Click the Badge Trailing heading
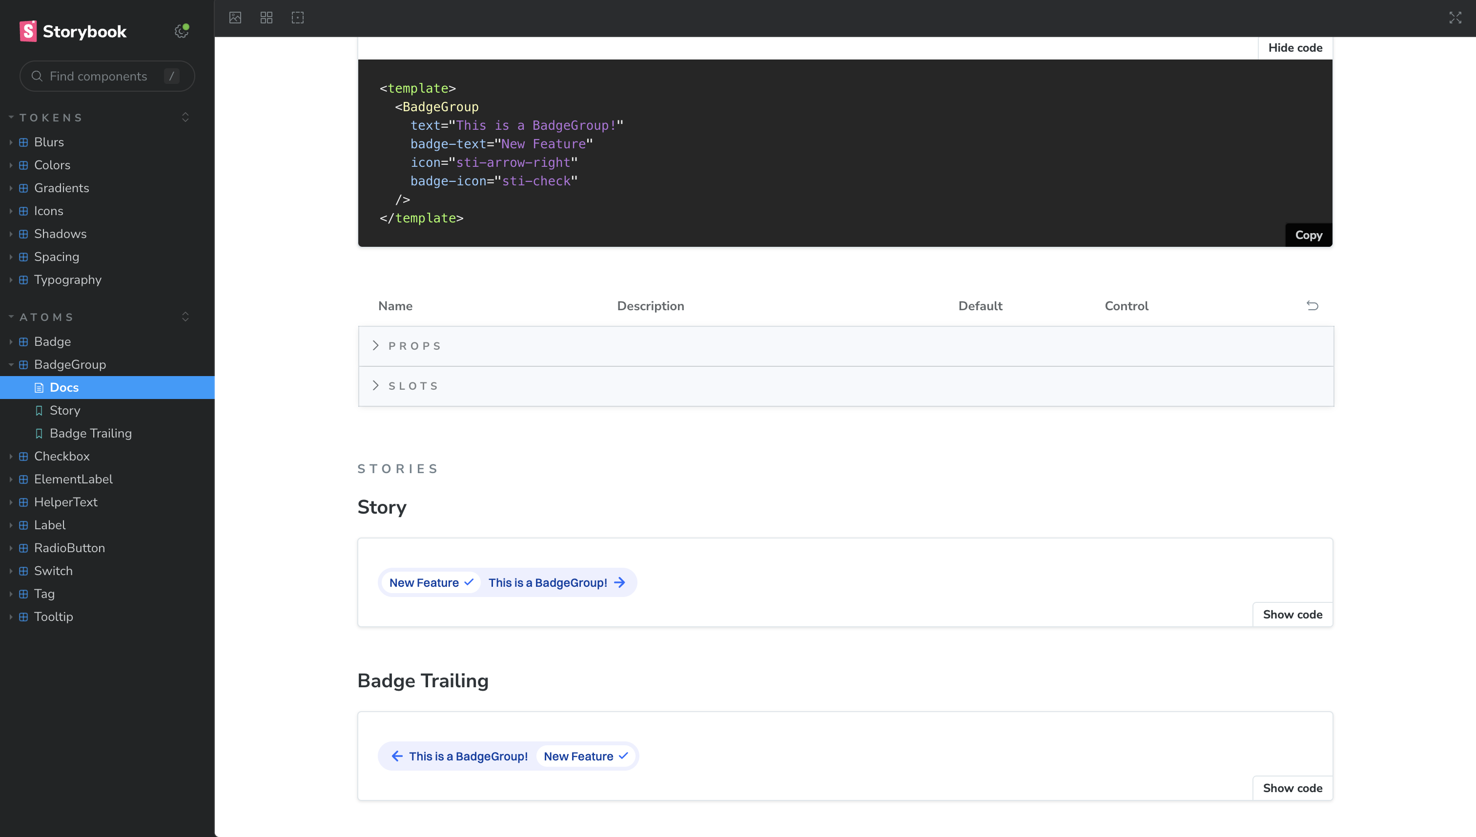Viewport: 1476px width, 837px height. click(x=423, y=680)
